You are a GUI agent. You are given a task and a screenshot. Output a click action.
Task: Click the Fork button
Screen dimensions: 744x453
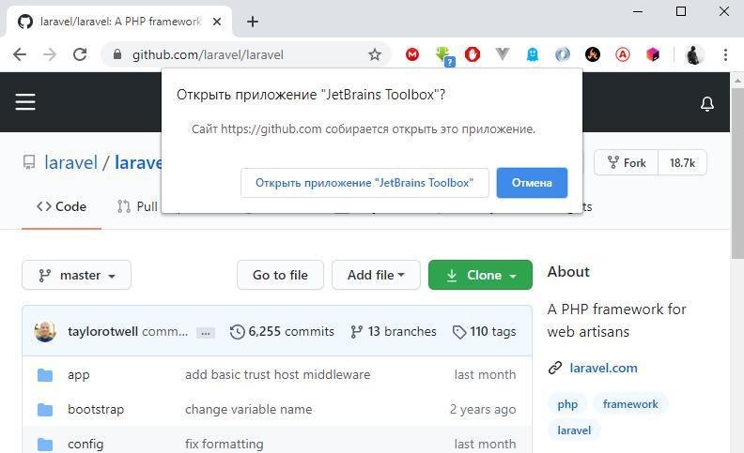tap(627, 162)
